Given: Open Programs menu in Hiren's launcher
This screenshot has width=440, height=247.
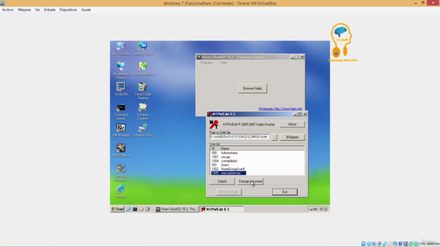Looking at the screenshot, I should click(x=206, y=62).
